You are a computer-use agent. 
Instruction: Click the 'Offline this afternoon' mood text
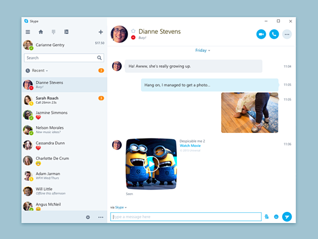(51, 194)
